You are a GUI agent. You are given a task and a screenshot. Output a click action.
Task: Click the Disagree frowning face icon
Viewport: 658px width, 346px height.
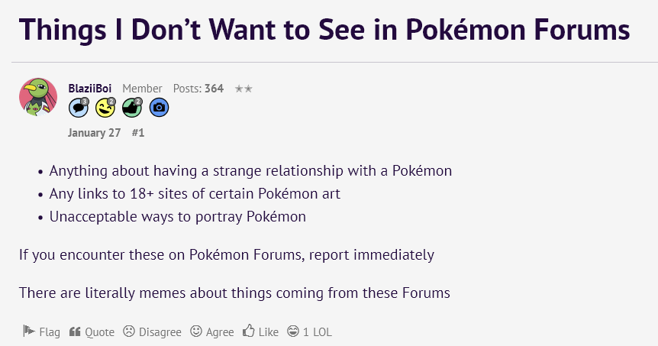coord(129,331)
